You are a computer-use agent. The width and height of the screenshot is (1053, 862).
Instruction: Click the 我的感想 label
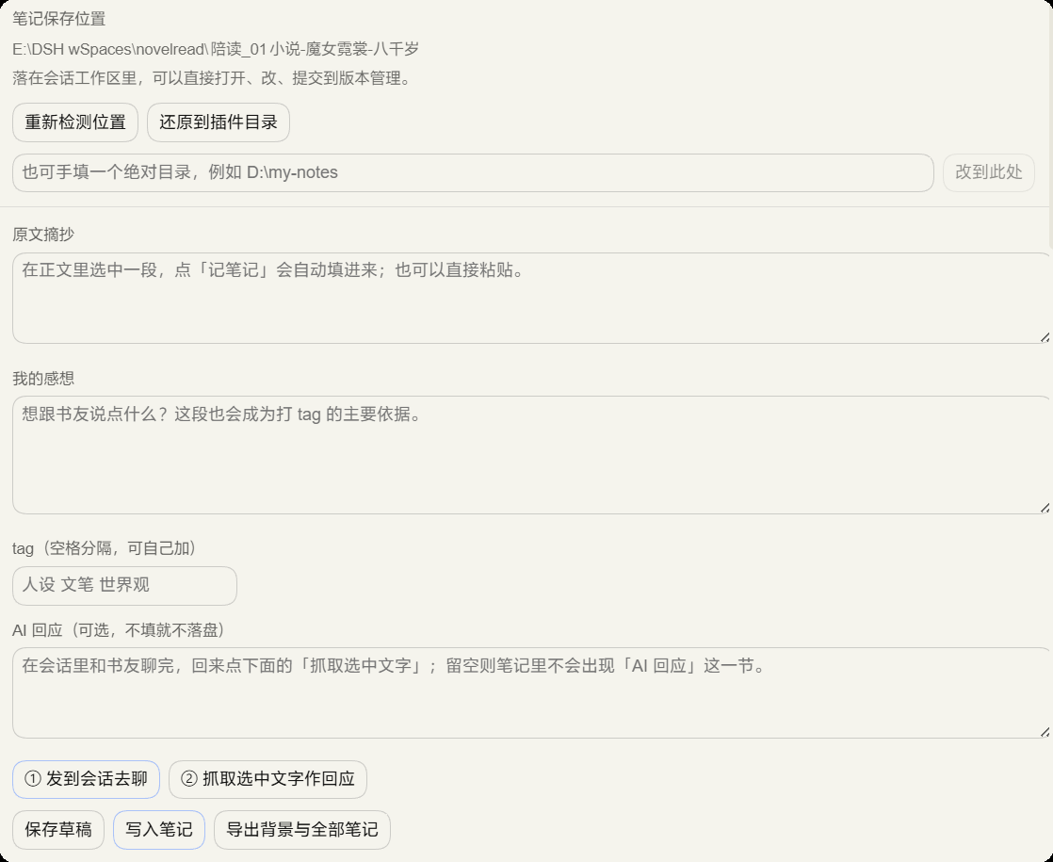pos(43,379)
